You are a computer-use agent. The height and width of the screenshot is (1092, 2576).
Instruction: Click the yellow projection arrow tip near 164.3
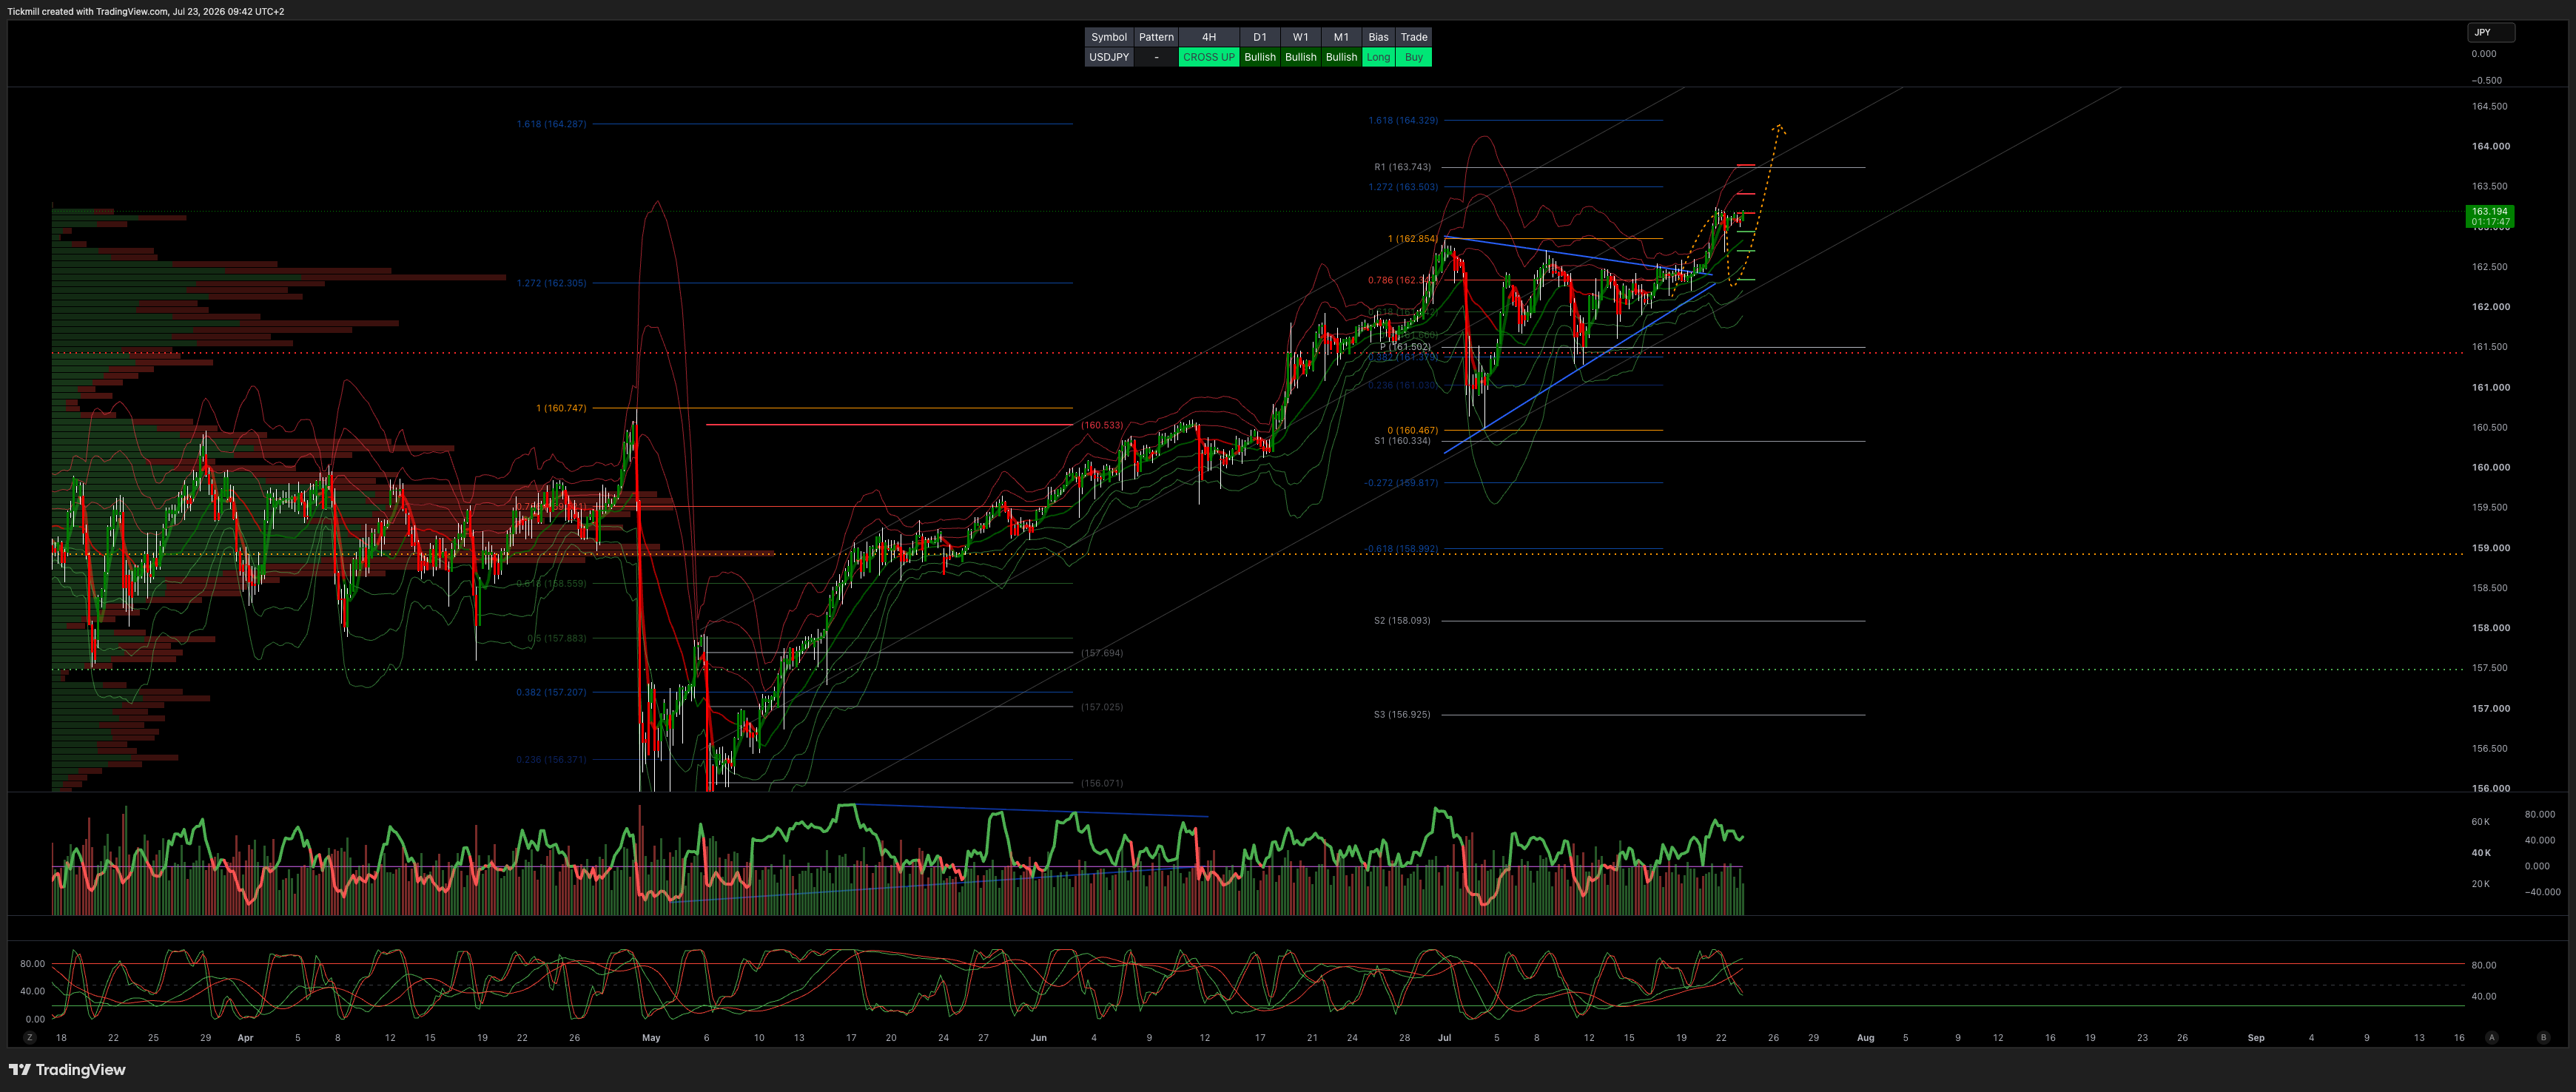click(x=1778, y=127)
